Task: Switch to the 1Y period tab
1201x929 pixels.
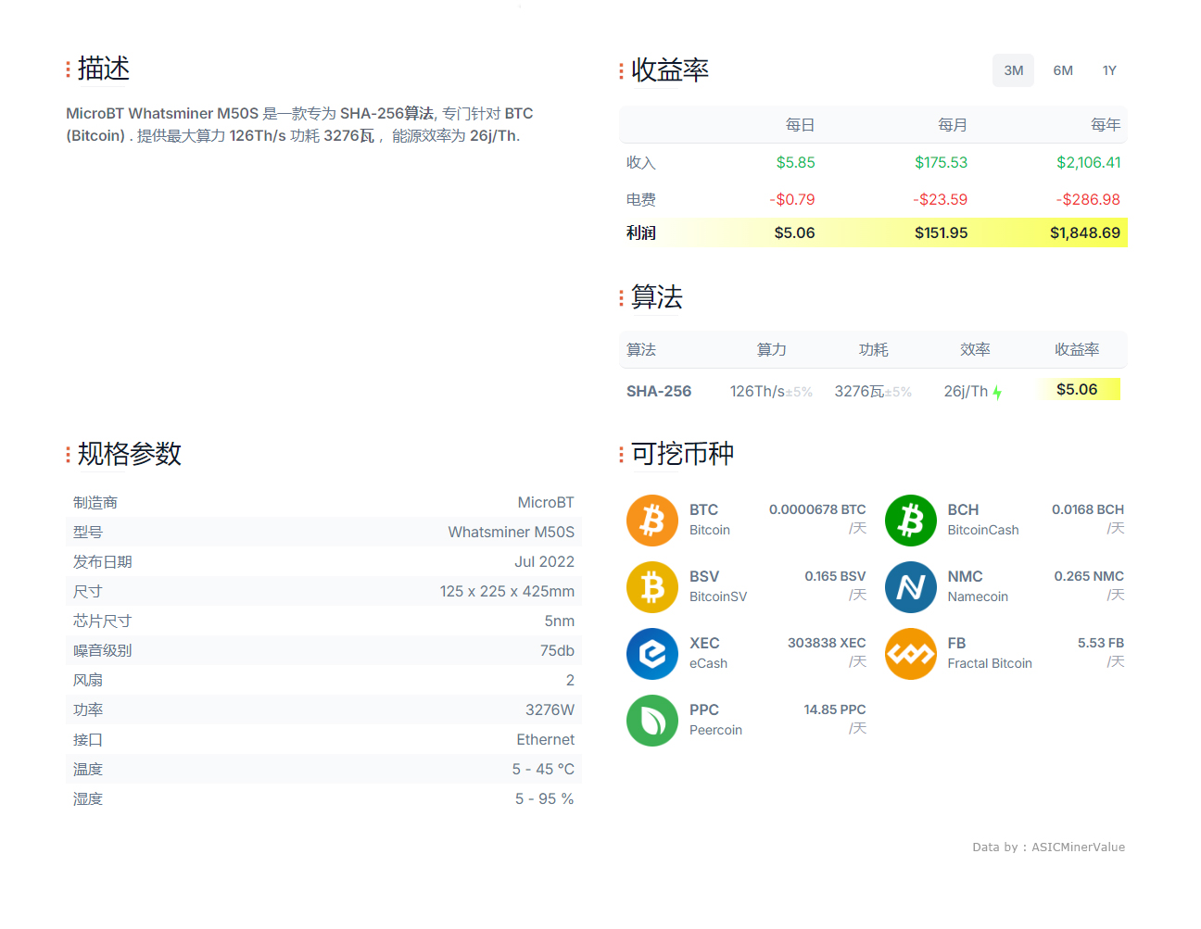Action: tap(1109, 70)
